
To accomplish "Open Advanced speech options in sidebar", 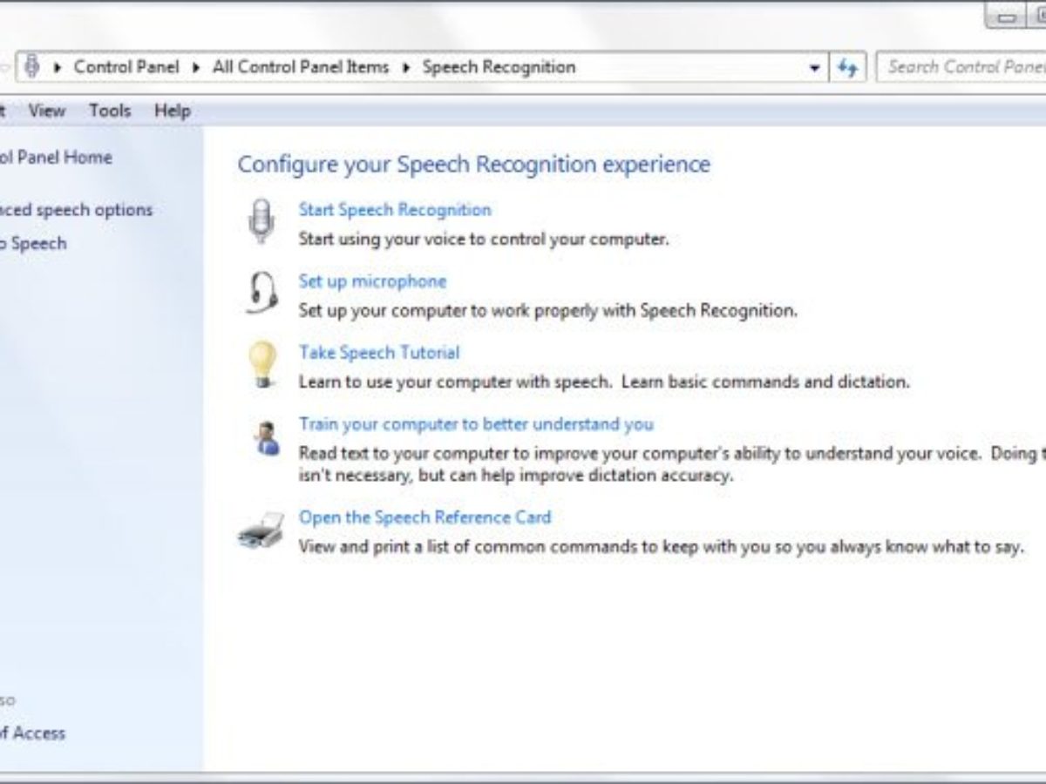I will tap(76, 209).
